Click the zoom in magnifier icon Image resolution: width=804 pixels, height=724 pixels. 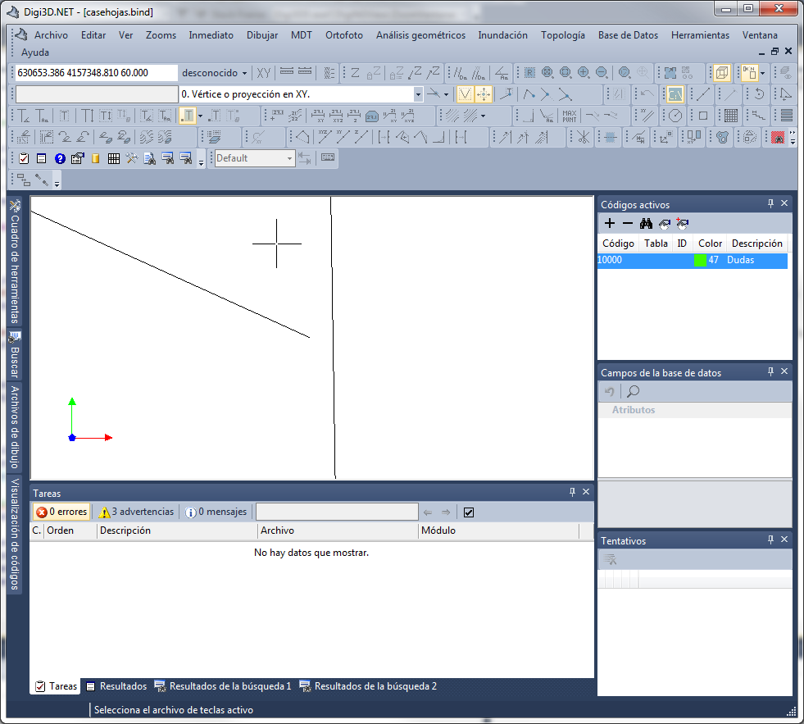click(x=584, y=72)
